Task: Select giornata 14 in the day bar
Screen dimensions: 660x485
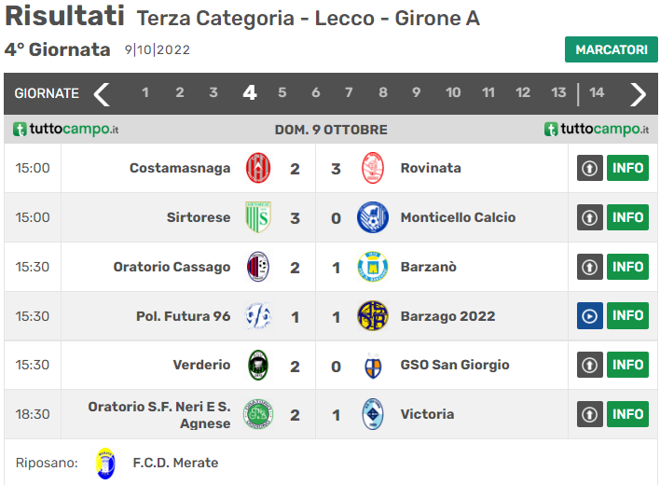Action: [x=597, y=92]
